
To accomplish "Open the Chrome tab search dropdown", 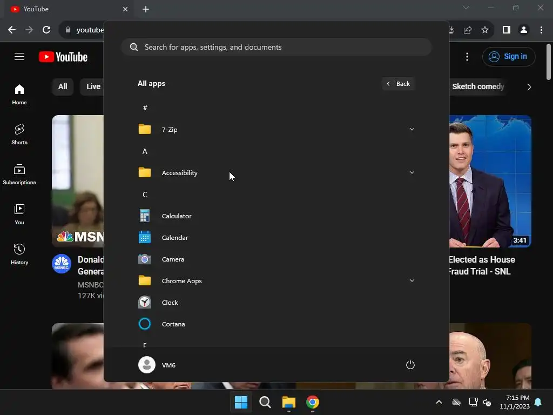I will pyautogui.click(x=466, y=8).
